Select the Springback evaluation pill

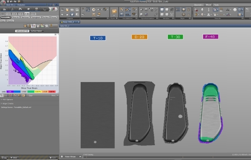pyautogui.click(x=36, y=17)
